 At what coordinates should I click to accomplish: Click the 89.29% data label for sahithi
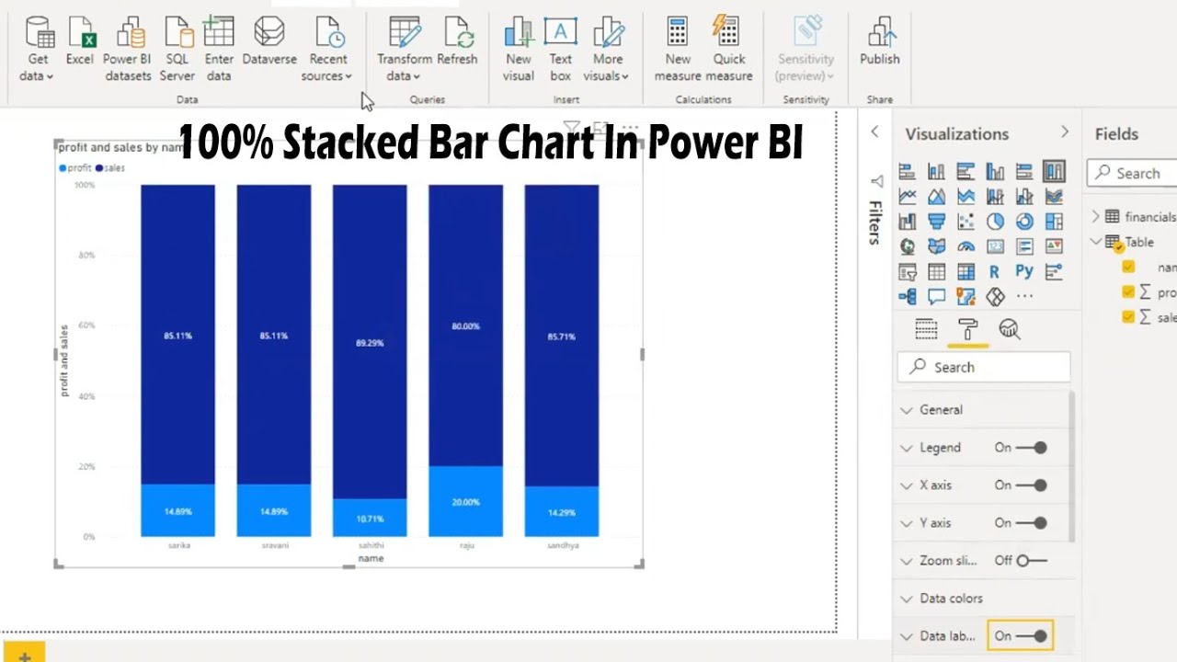pos(370,343)
